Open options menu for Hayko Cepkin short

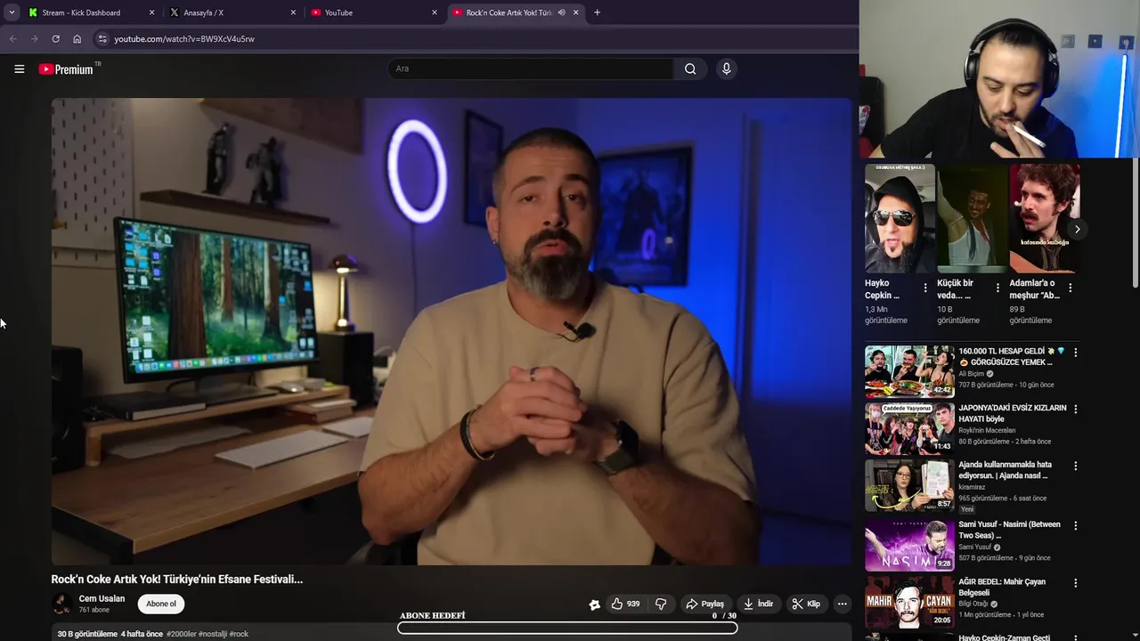tap(925, 288)
